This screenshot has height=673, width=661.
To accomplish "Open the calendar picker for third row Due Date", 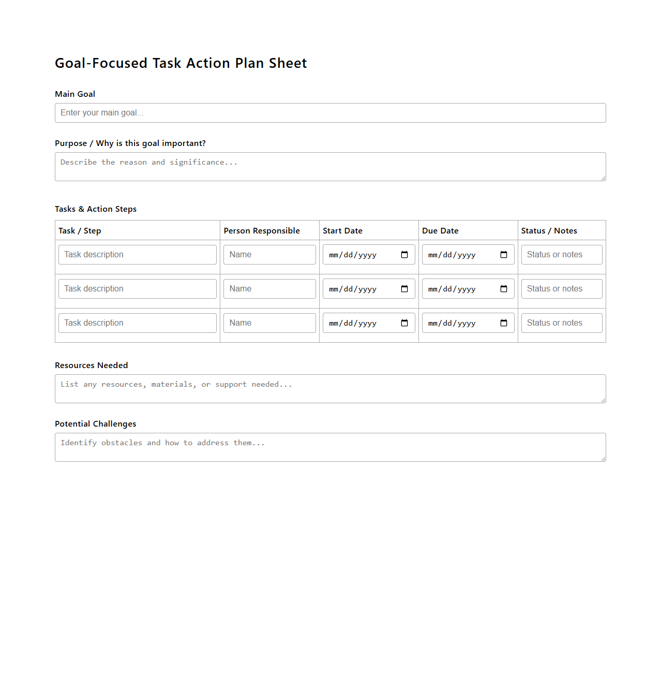I will (503, 323).
